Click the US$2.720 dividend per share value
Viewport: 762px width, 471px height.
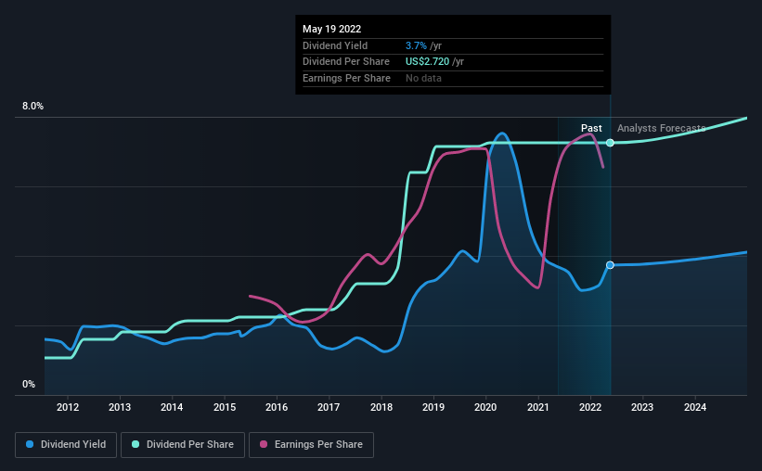pyautogui.click(x=428, y=62)
